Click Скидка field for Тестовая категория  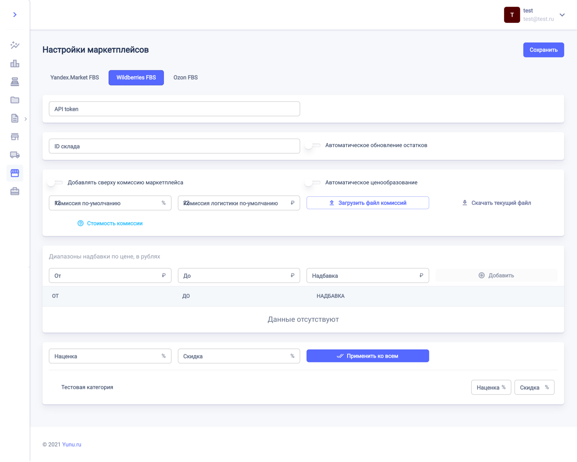pyautogui.click(x=534, y=387)
